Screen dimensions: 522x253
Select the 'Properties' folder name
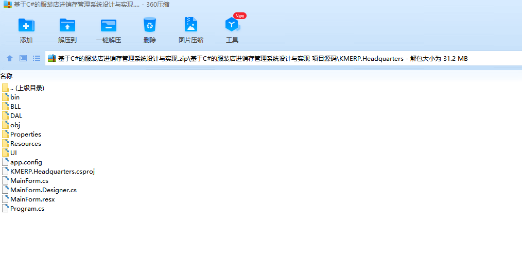26,134
